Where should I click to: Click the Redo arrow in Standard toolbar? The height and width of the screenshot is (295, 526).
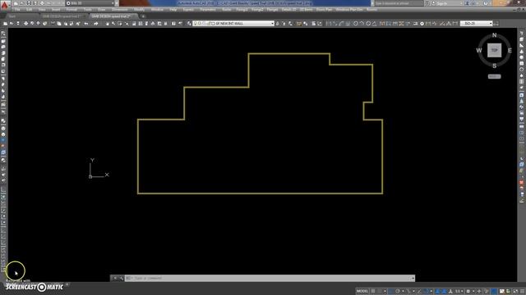click(x=96, y=24)
